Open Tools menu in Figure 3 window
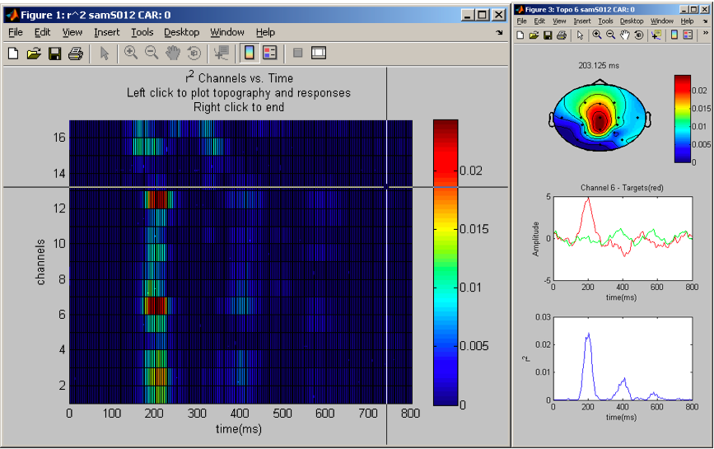Viewport: 714px width, 449px height. 605,21
